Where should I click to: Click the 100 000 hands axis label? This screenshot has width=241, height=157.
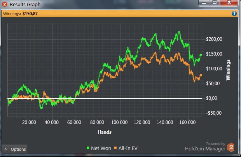[119, 122]
